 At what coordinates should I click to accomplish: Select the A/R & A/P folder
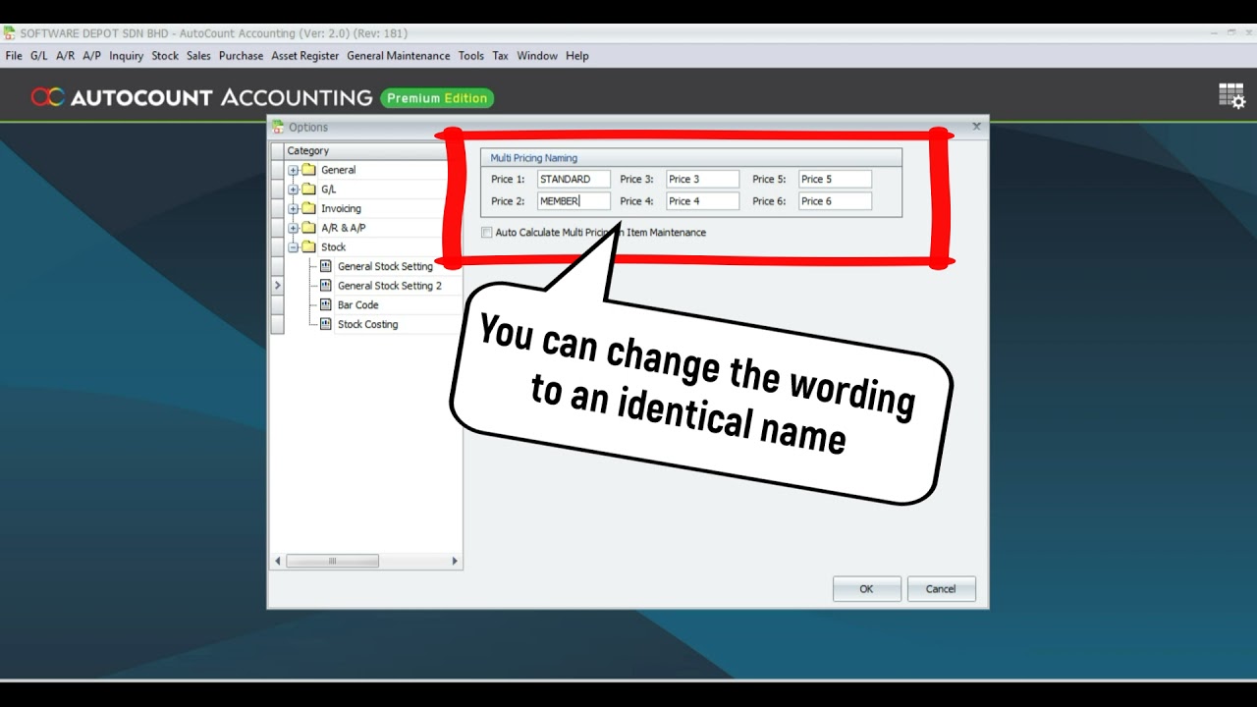tap(343, 228)
